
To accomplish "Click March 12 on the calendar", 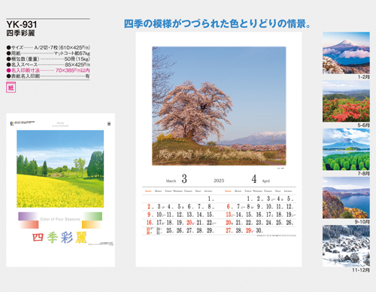I will coord(180,214).
